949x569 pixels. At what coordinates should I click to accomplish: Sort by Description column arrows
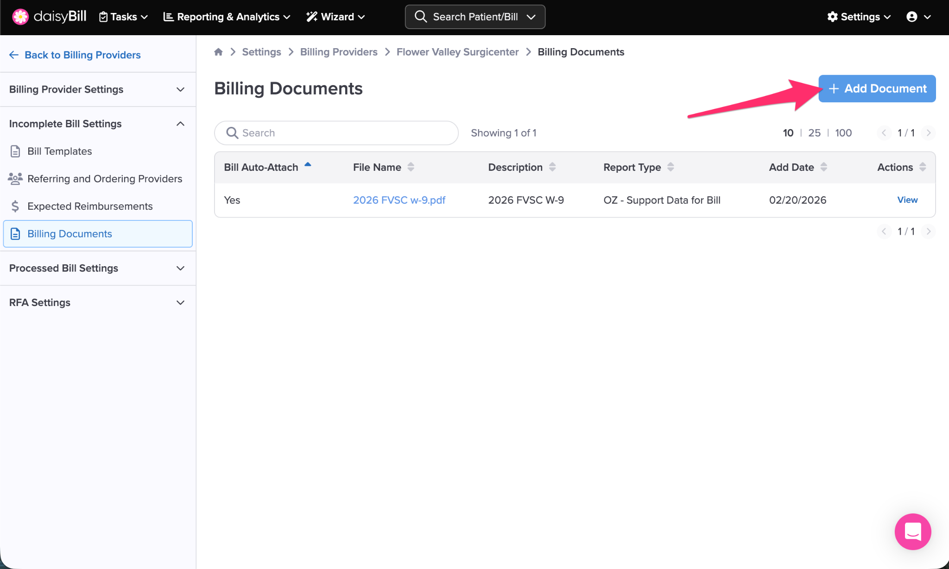552,167
